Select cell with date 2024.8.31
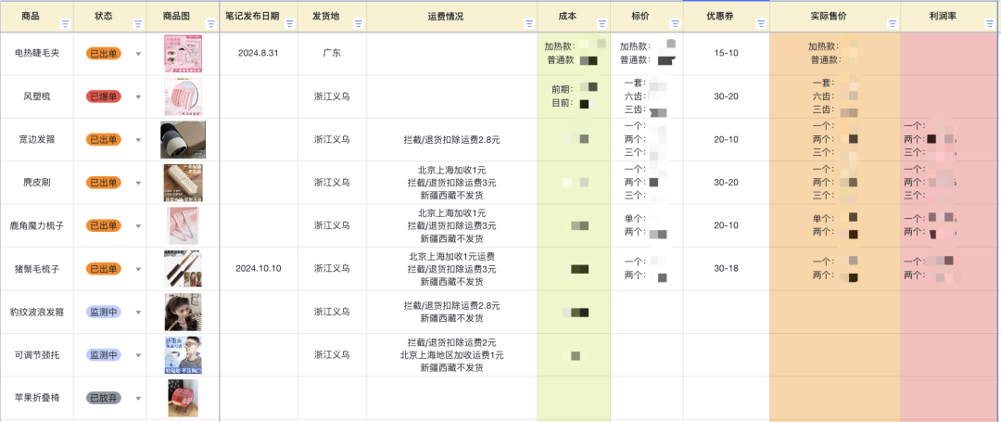 (258, 54)
